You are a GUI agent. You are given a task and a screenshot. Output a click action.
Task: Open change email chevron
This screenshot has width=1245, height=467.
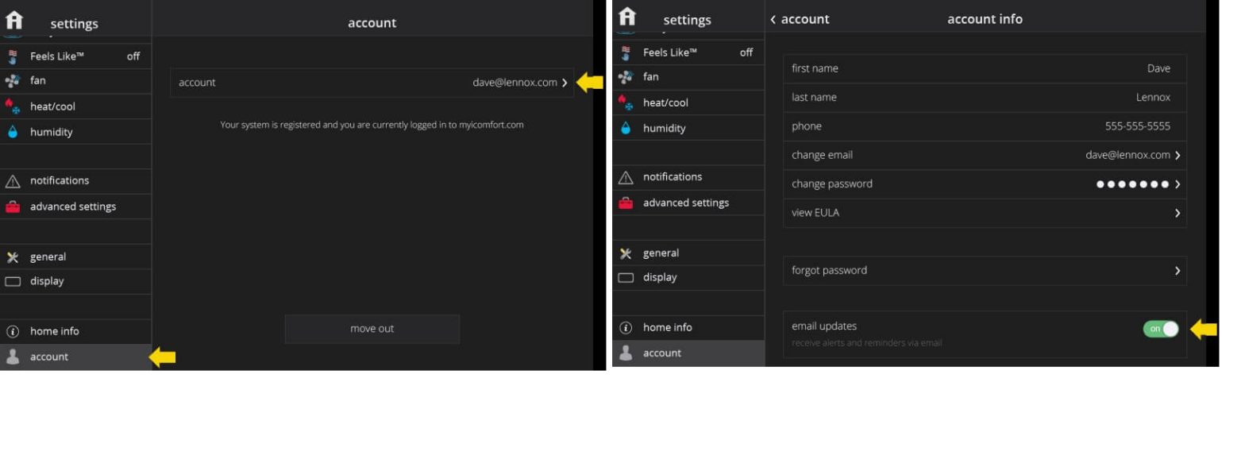[x=1178, y=156]
